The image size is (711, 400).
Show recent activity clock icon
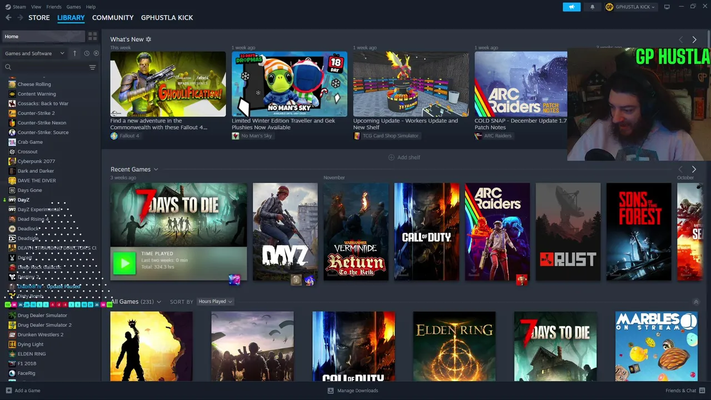coord(87,53)
